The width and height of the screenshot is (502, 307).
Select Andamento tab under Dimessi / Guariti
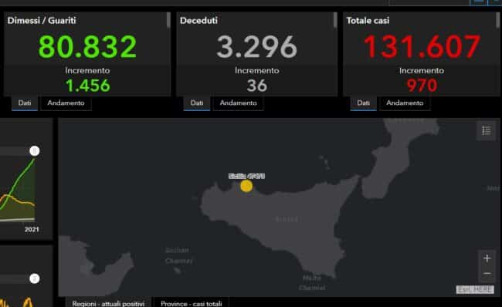point(66,103)
